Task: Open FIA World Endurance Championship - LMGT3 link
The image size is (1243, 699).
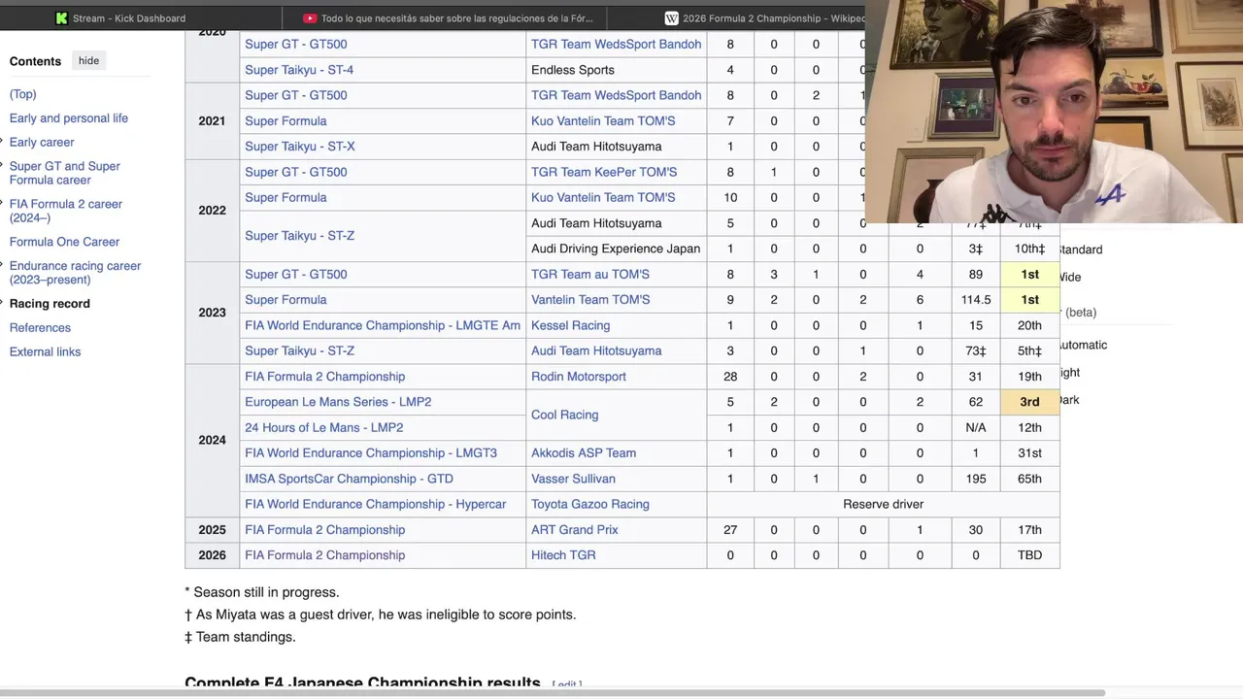Action: coord(371,453)
